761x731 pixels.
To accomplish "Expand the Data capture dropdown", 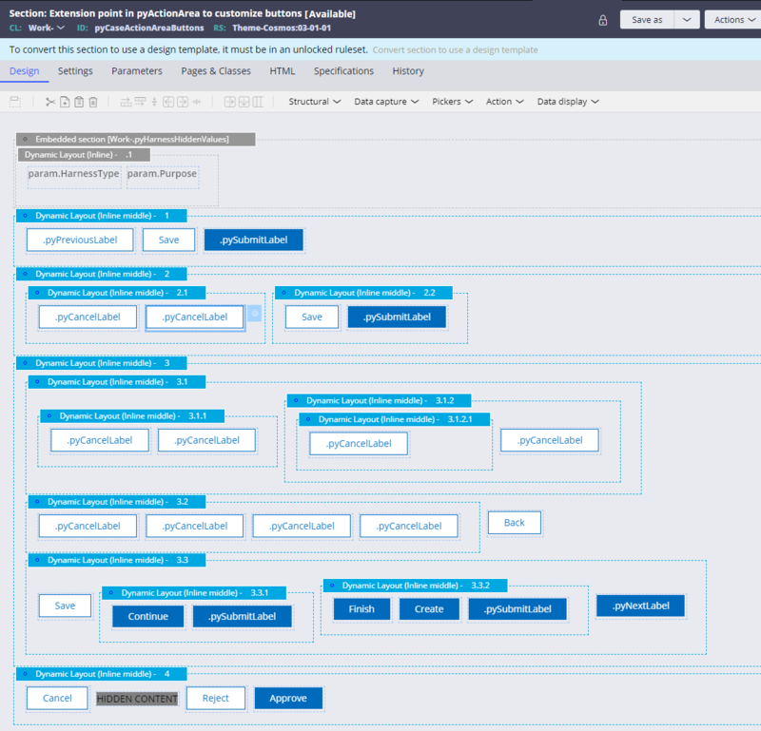I will tap(386, 102).
